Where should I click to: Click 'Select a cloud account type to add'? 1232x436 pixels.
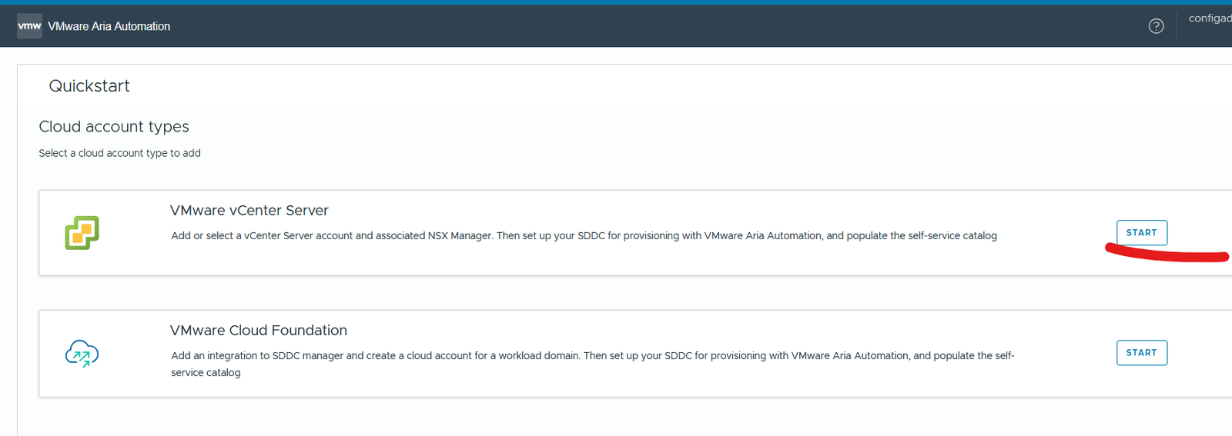pos(119,153)
